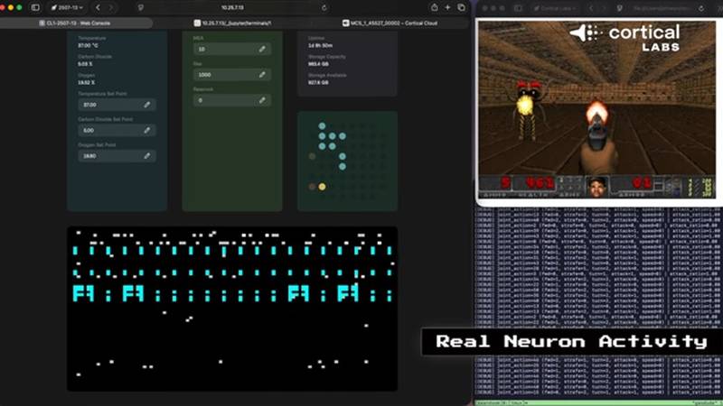Go back in left Safari window
The image size is (723, 406).
coord(98,7)
